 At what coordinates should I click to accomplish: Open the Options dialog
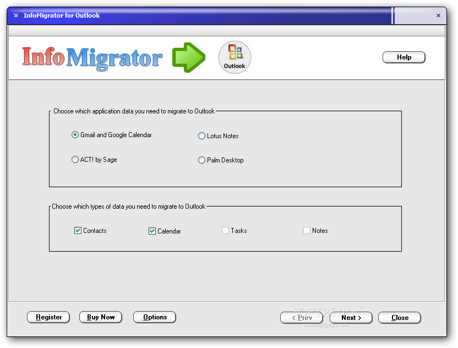coord(155,317)
